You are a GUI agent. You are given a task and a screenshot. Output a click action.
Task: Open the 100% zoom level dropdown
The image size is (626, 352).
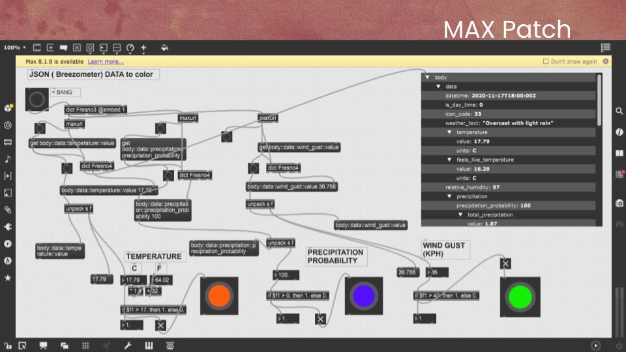tap(15, 48)
